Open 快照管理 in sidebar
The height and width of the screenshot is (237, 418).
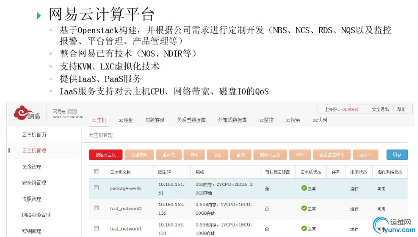[x=32, y=199]
